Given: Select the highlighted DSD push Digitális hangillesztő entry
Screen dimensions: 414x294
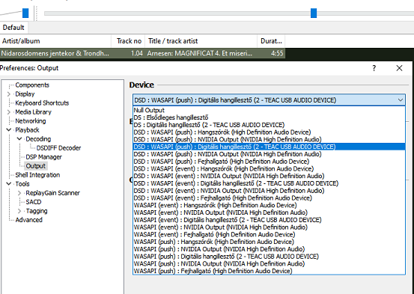Looking at the screenshot, I should [x=269, y=147].
